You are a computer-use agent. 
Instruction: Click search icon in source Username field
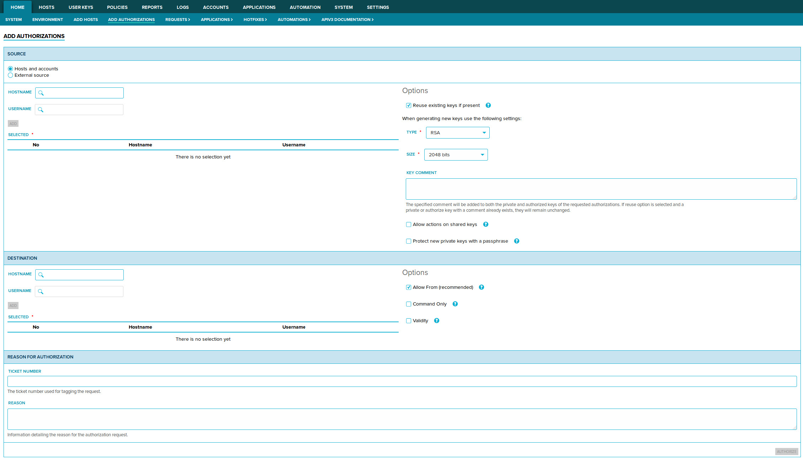pyautogui.click(x=41, y=110)
